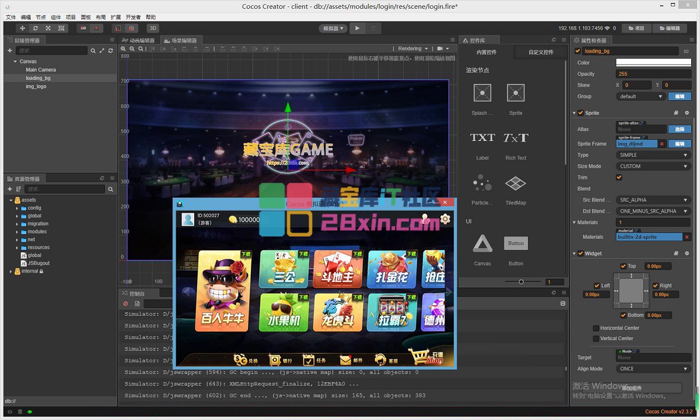Select the ParticleSystem control

482,183
